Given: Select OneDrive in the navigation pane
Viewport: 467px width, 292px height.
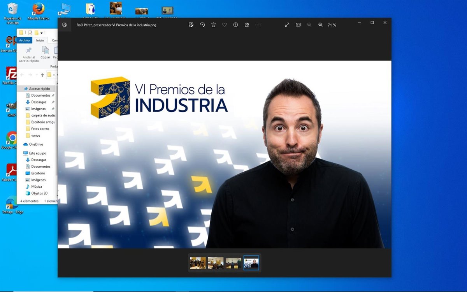Looking at the screenshot, I should pos(36,144).
